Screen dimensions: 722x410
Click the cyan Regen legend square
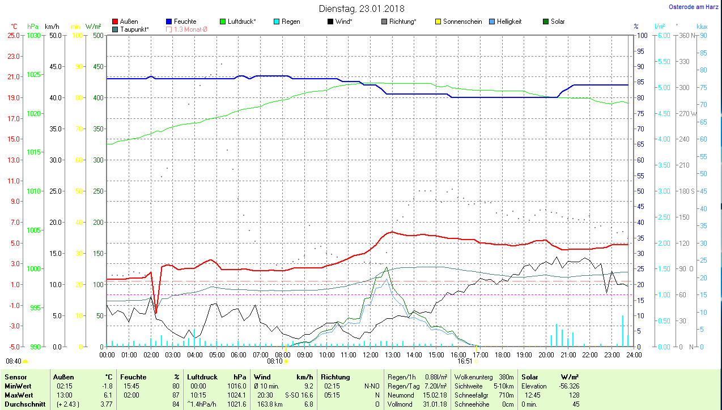point(277,22)
